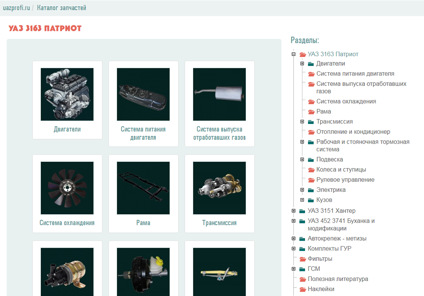Click folder icon beside Отопление и кондиционер

(x=311, y=132)
